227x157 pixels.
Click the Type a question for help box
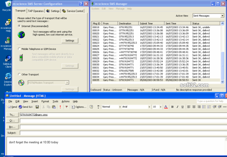click(212, 101)
